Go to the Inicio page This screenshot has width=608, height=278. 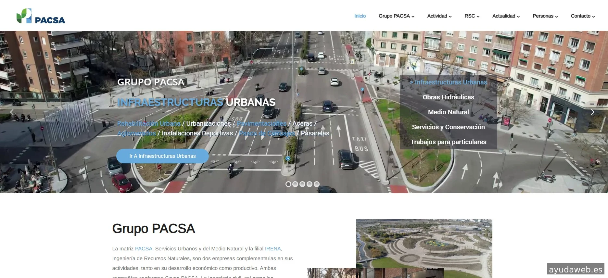point(360,16)
